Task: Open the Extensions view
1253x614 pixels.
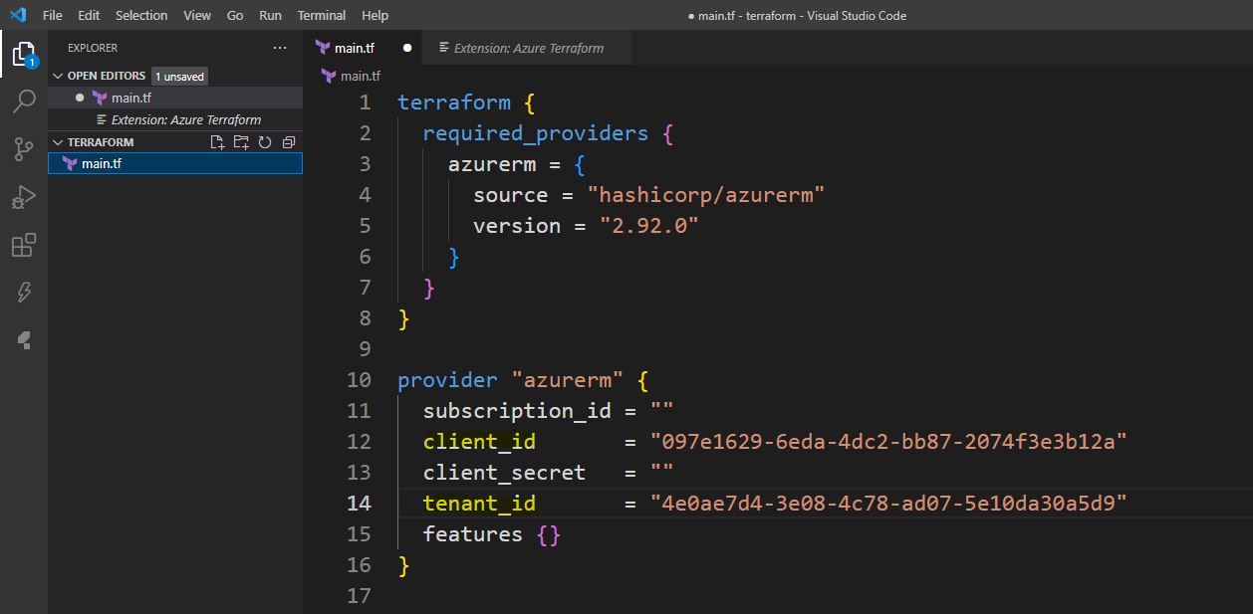Action: pyautogui.click(x=24, y=245)
